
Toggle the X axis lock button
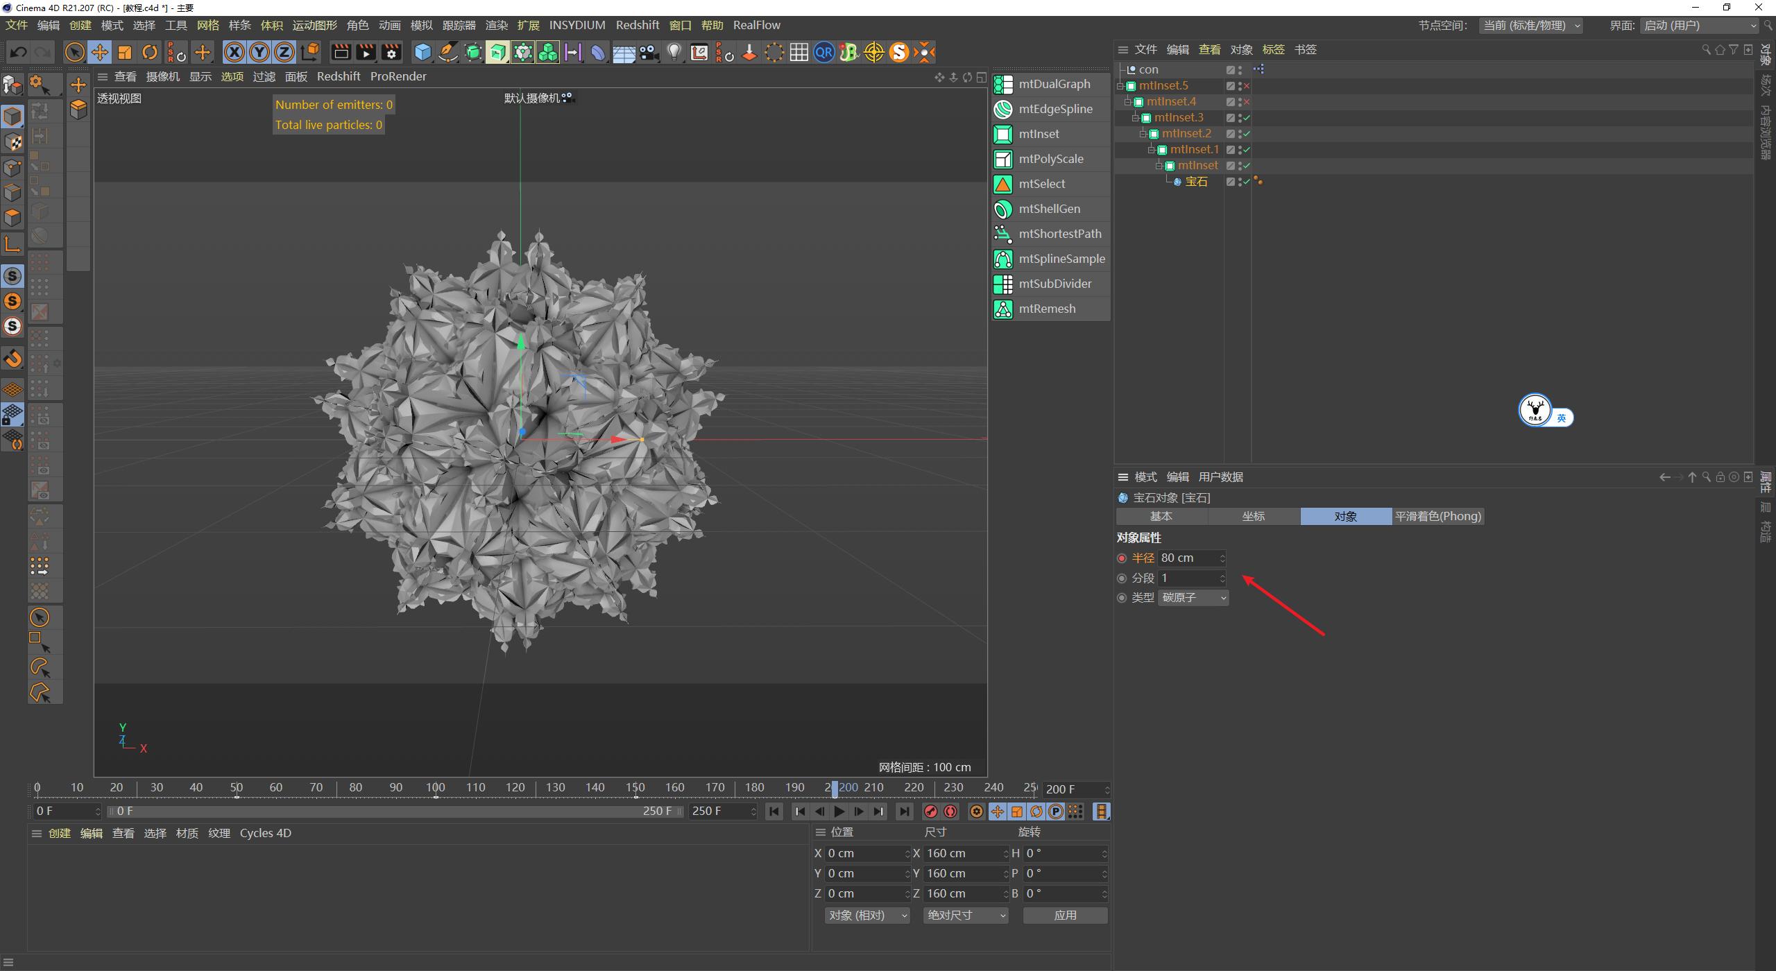(234, 52)
